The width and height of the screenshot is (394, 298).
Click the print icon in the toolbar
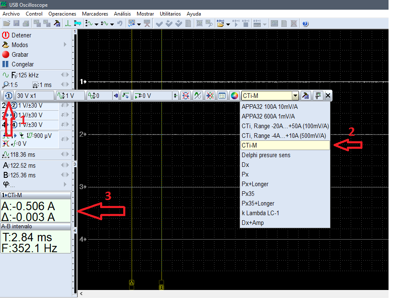click(25, 24)
